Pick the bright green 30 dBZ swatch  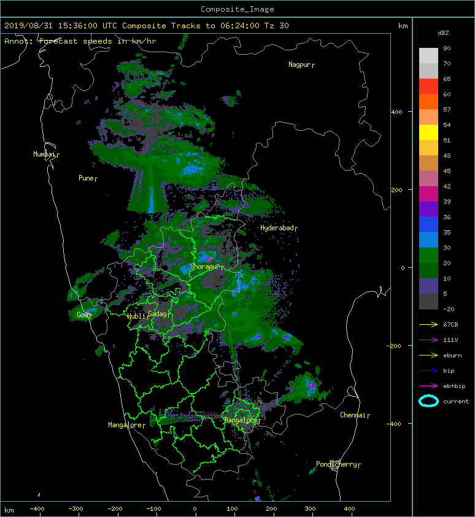428,255
